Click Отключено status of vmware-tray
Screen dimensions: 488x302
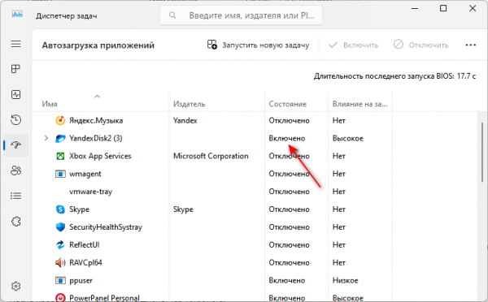click(x=289, y=192)
